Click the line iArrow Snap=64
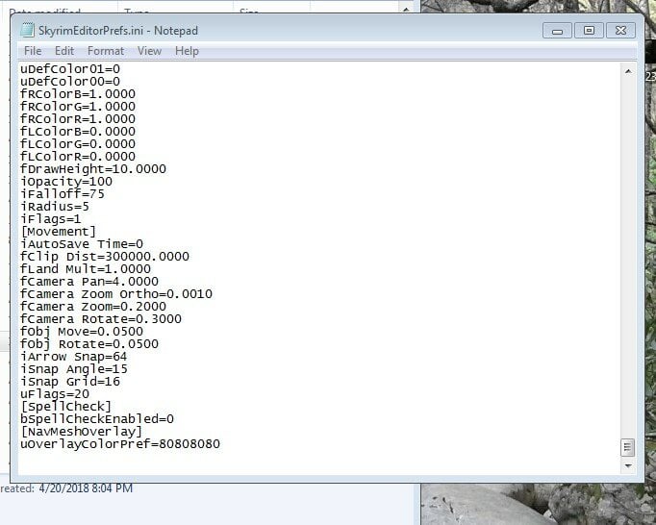This screenshot has width=656, height=525. pyautogui.click(x=74, y=357)
